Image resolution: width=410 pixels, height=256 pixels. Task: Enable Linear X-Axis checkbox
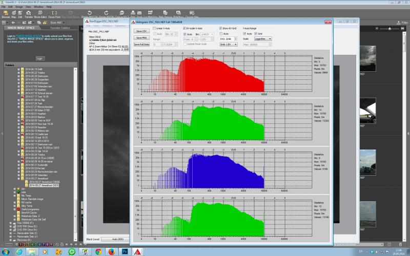(154, 28)
